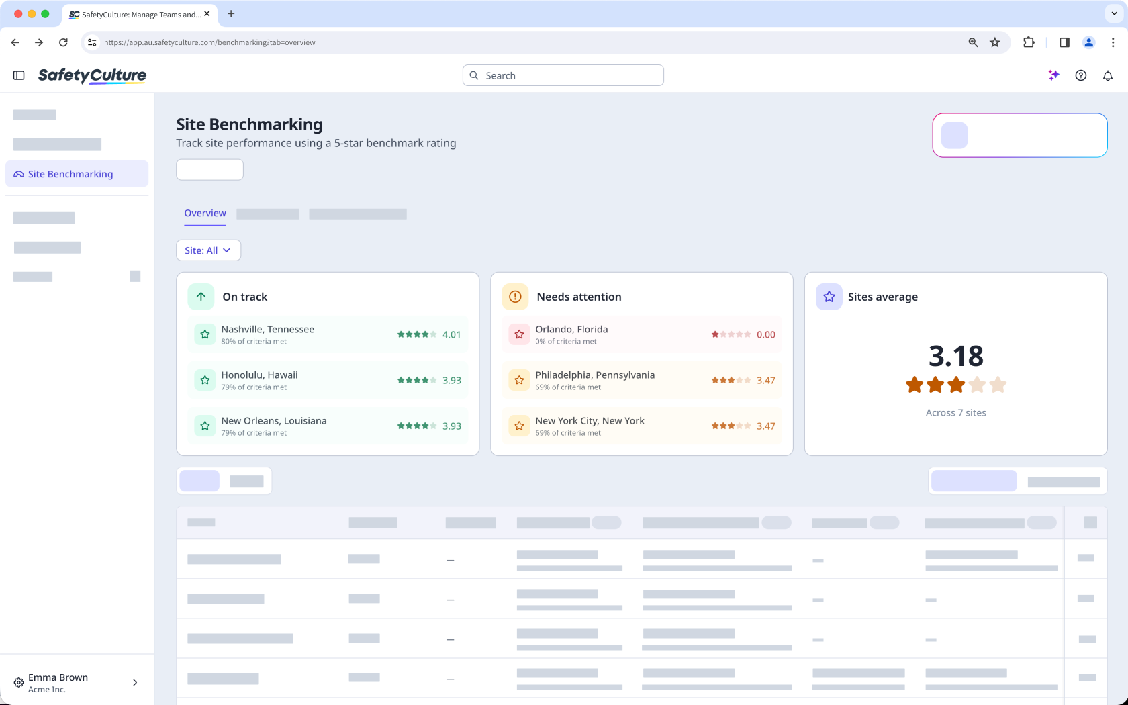Open the Chrome three-dot menu
The image size is (1128, 705).
tap(1113, 42)
